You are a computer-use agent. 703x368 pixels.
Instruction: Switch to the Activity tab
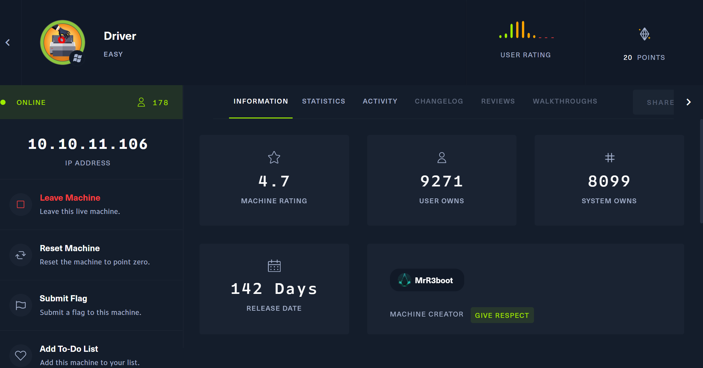[380, 101]
